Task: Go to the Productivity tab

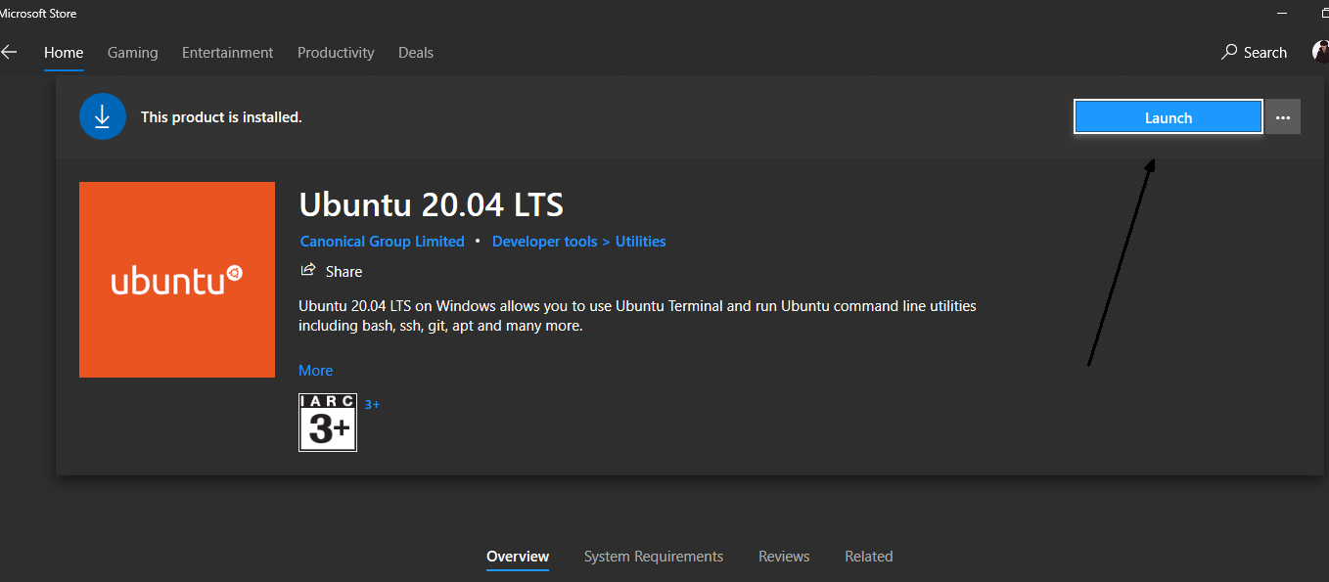Action: coord(336,52)
